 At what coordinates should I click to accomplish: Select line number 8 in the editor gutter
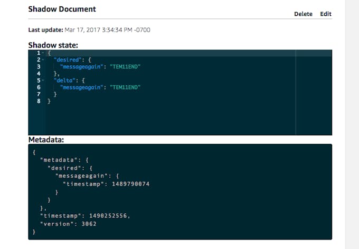pyautogui.click(x=39, y=101)
